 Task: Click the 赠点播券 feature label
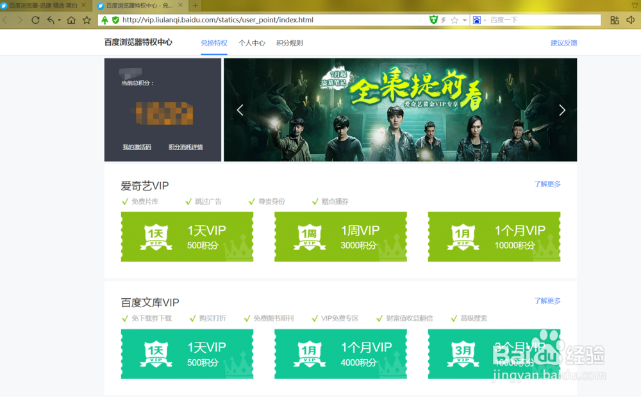click(x=335, y=201)
